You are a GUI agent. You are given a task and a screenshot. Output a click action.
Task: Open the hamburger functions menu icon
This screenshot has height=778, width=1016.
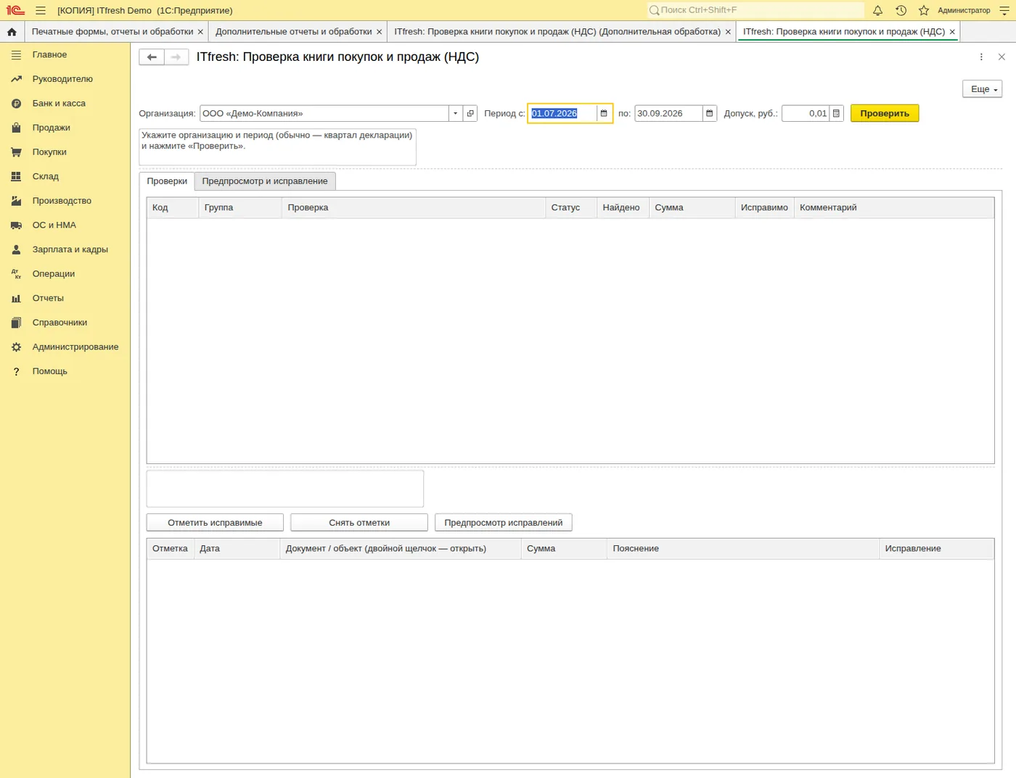(x=41, y=10)
